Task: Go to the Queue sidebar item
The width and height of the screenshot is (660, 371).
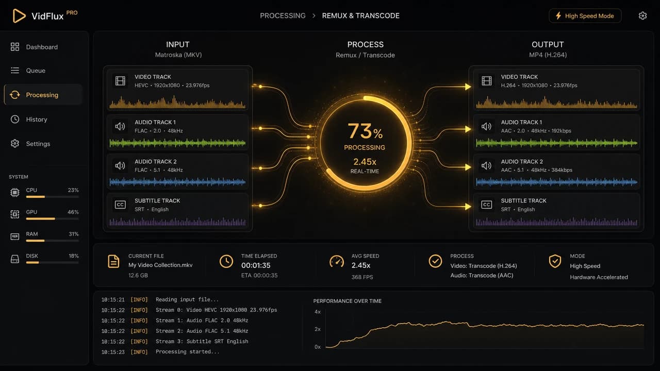Action: pyautogui.click(x=43, y=71)
